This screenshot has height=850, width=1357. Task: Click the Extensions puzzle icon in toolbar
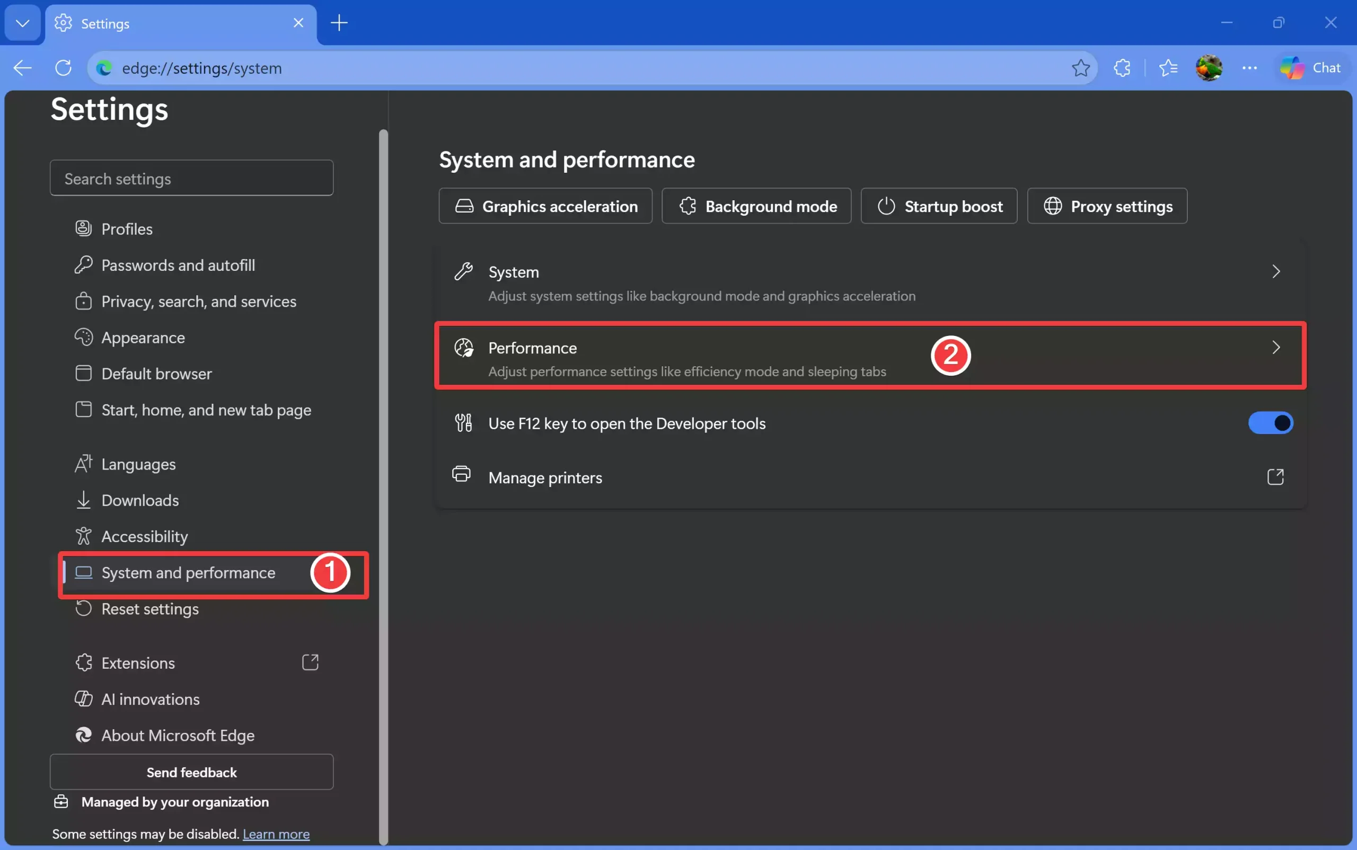(1123, 67)
